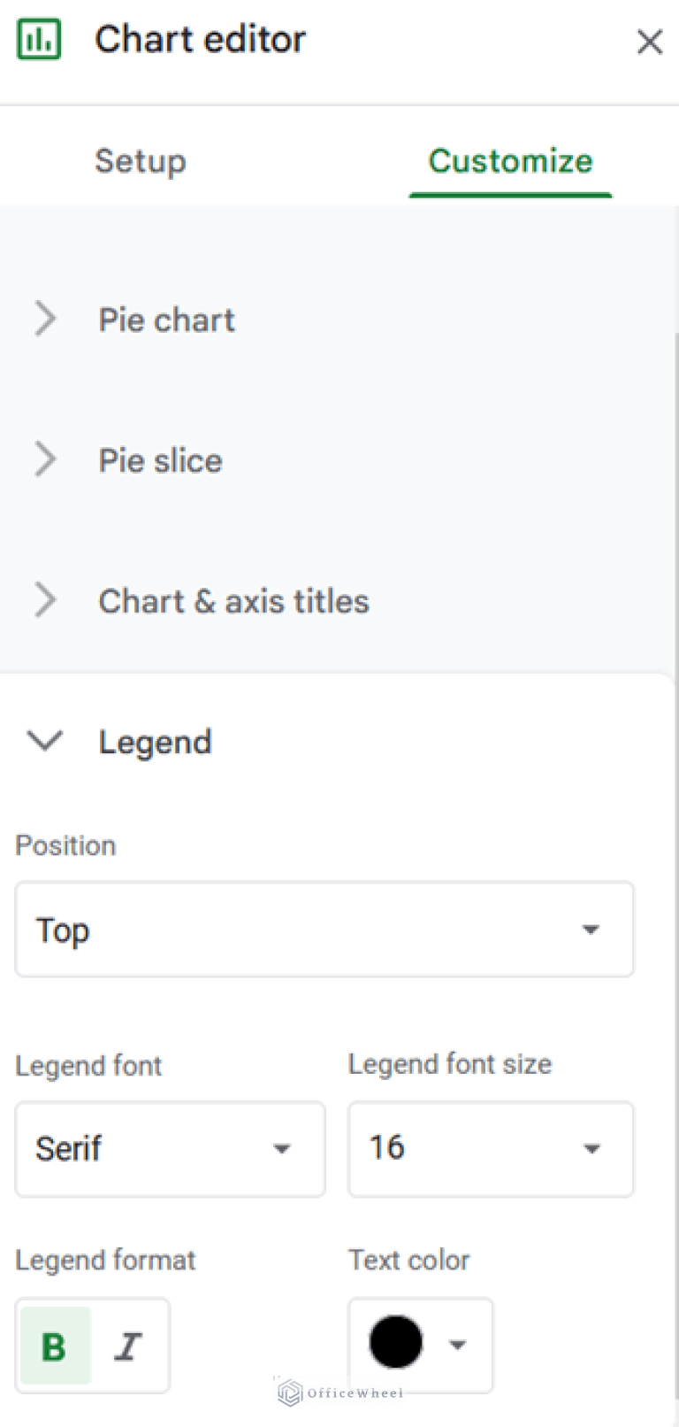
Task: Select the Customize tab
Action: pos(510,161)
